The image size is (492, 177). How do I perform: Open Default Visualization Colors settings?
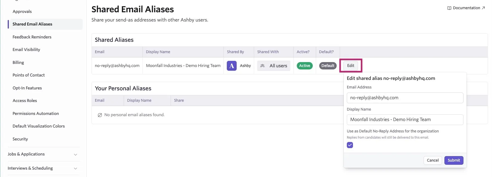click(x=39, y=126)
